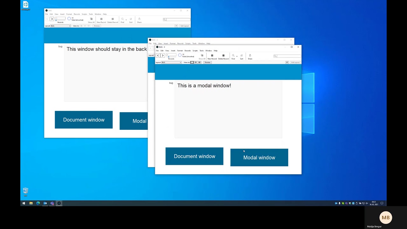Open the Layout dropdown in BUG - 3 window
Image resolution: width=407 pixels, height=229 pixels.
coord(171,62)
